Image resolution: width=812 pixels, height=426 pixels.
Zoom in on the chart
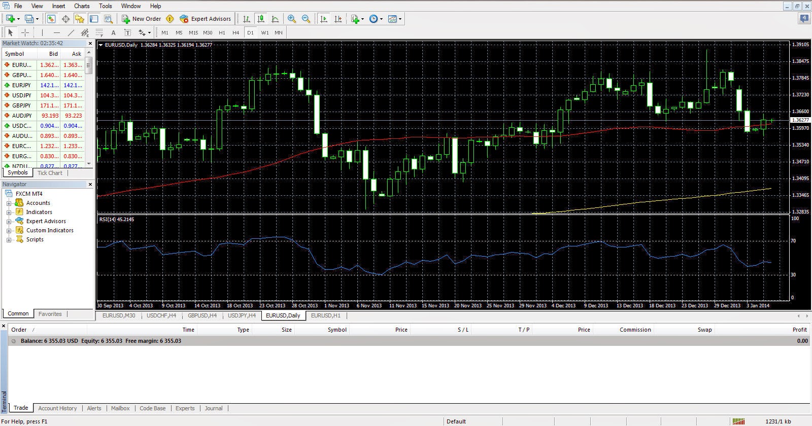point(292,19)
